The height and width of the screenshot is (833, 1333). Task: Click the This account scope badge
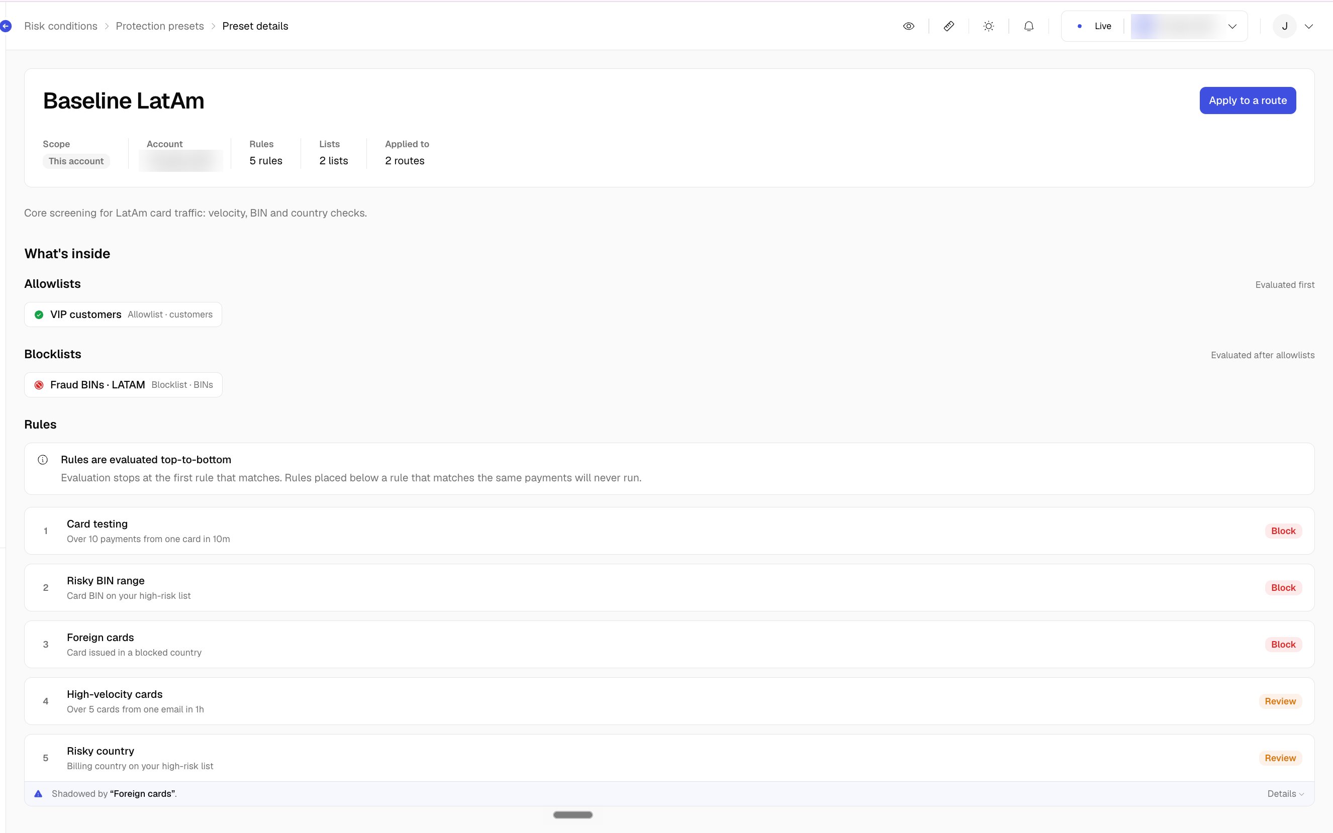pyautogui.click(x=76, y=161)
